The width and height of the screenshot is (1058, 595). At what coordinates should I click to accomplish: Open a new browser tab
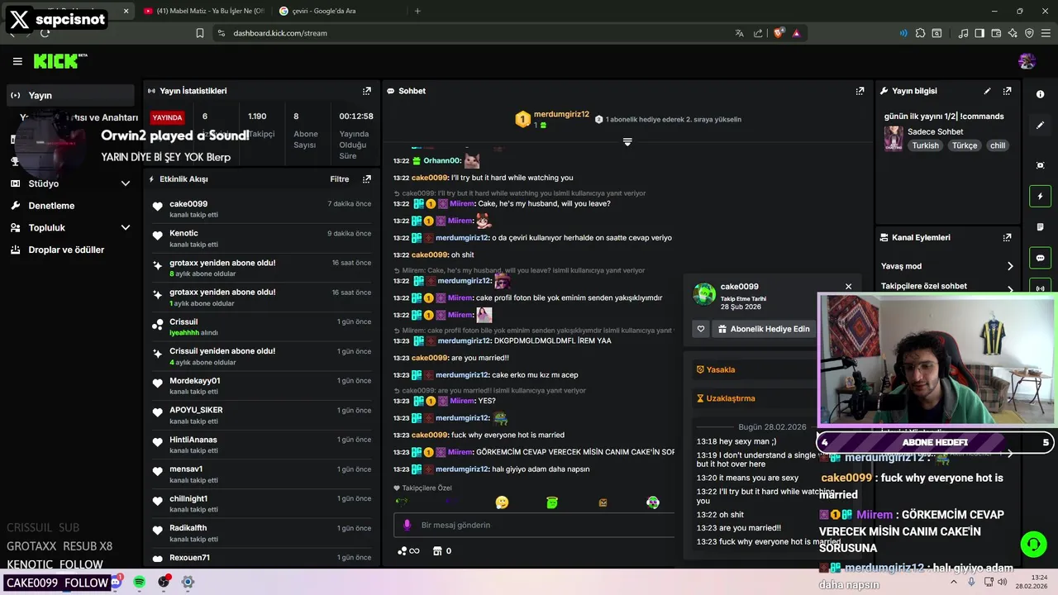click(417, 11)
